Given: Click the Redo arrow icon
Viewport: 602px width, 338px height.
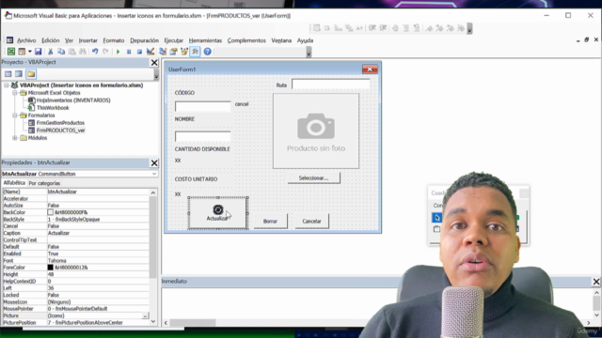Looking at the screenshot, I should tap(105, 52).
